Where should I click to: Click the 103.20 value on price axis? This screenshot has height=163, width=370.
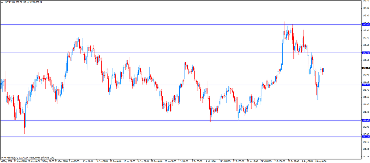click(x=366, y=16)
